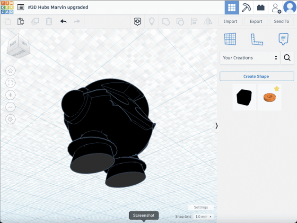Image resolution: width=297 pixels, height=223 pixels.
Task: Click the view cube navigator
Action: (x=18, y=46)
